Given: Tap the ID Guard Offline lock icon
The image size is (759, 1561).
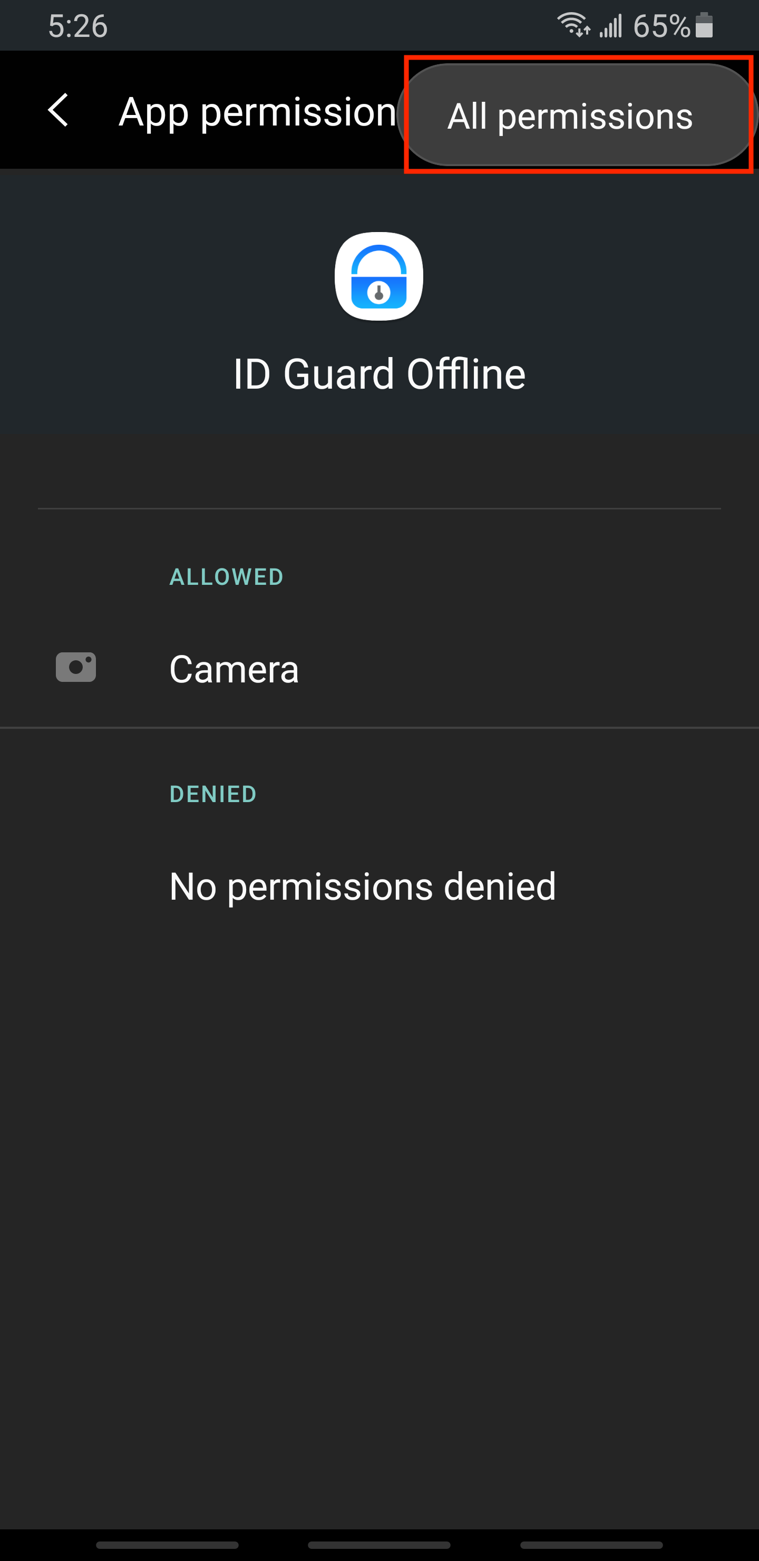Looking at the screenshot, I should pyautogui.click(x=379, y=276).
